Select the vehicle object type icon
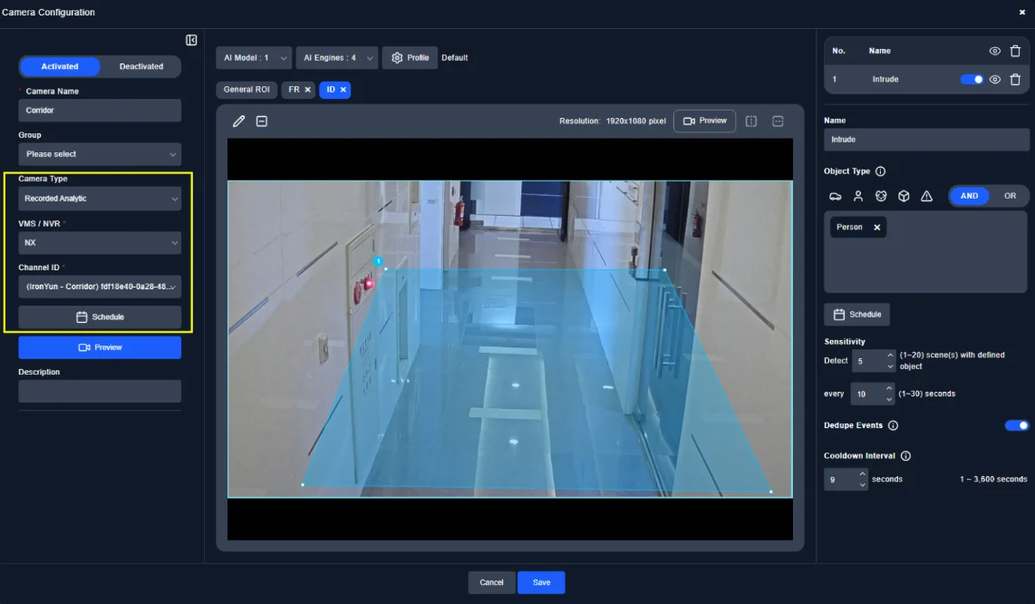 click(x=835, y=196)
